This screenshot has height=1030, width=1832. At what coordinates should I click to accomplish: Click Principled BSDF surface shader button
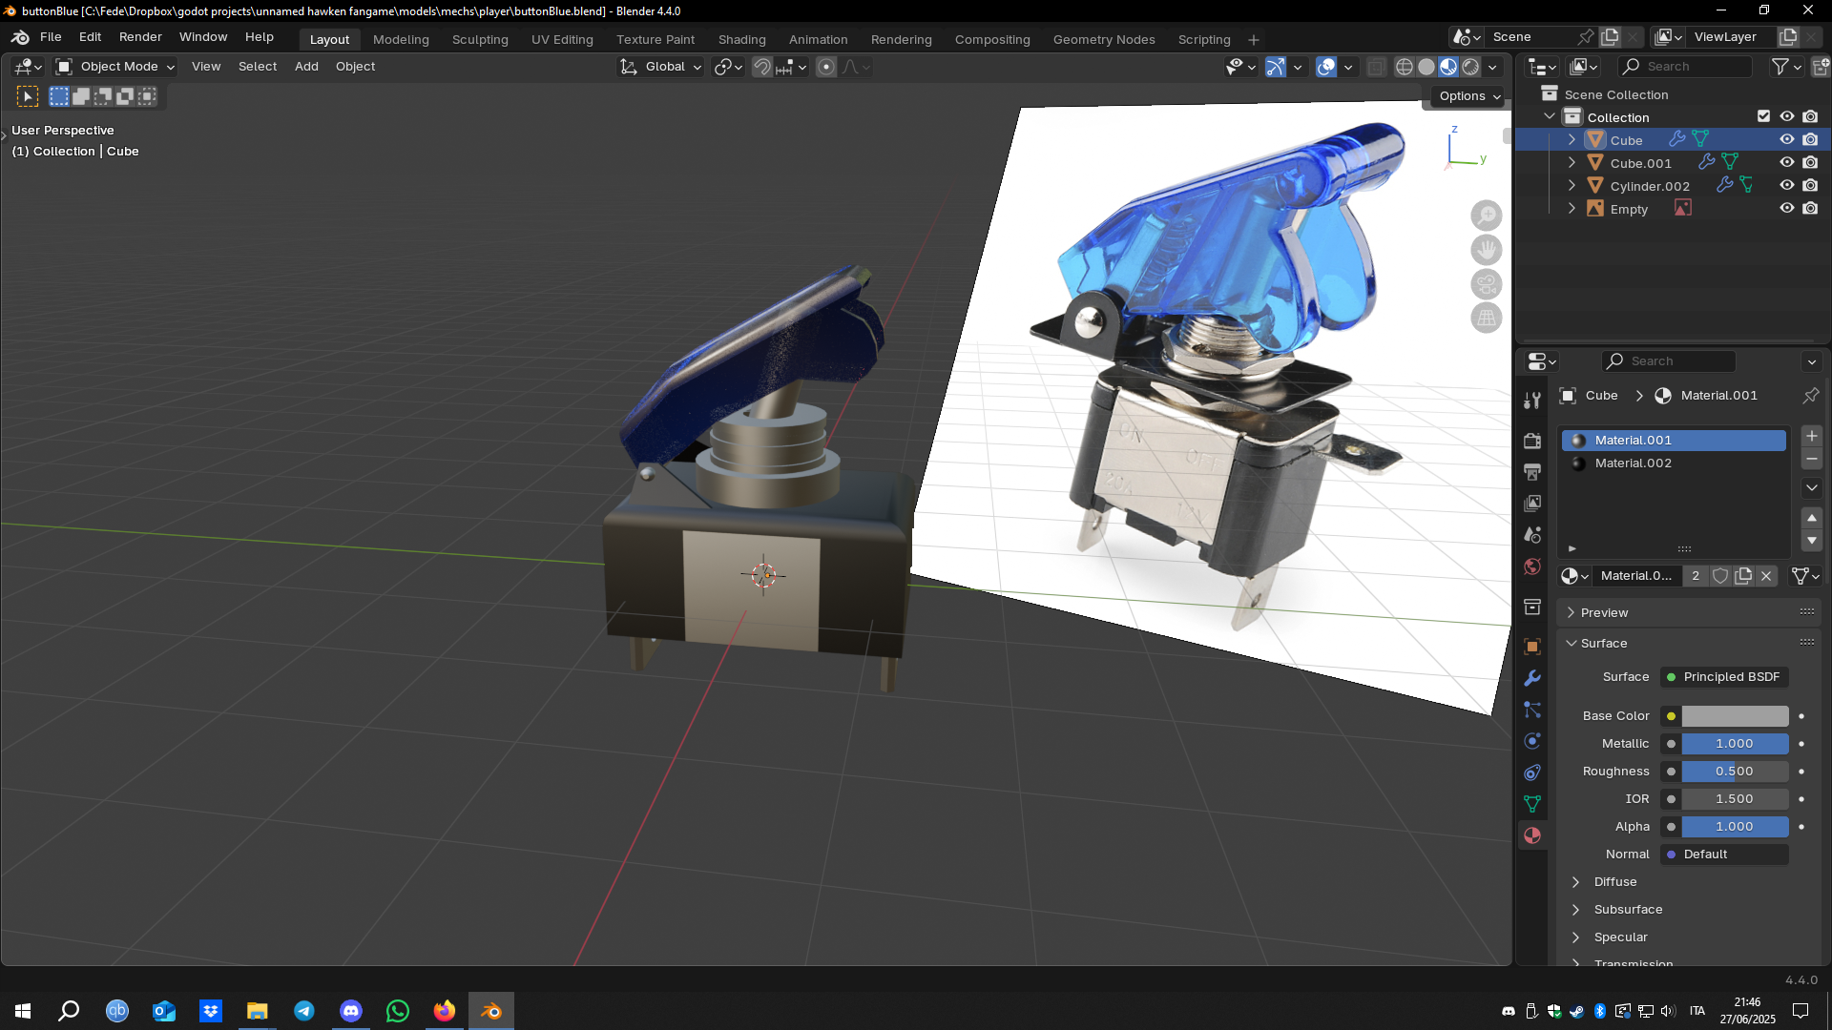[1725, 677]
